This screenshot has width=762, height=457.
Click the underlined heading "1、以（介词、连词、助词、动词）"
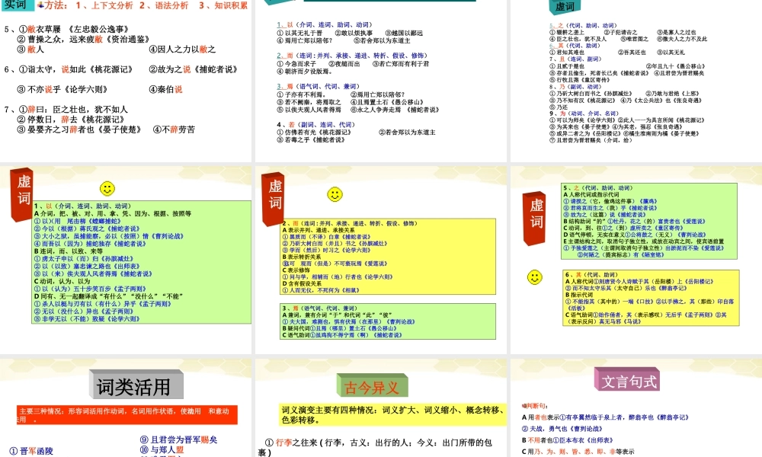pos(325,24)
